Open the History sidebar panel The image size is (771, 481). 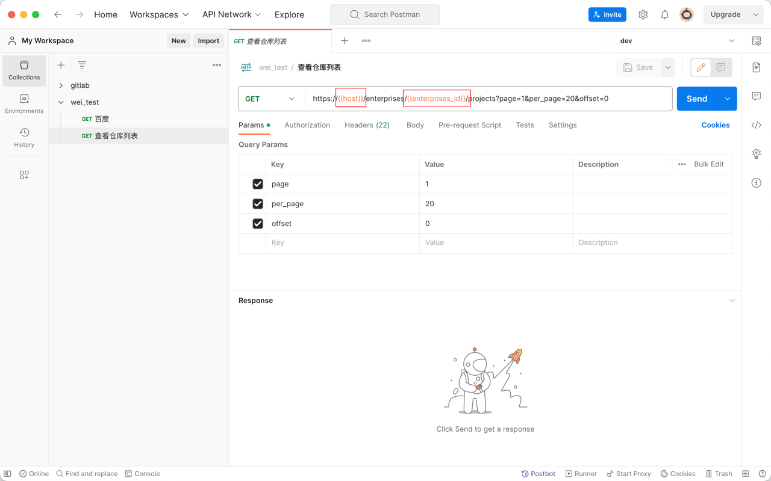point(24,138)
